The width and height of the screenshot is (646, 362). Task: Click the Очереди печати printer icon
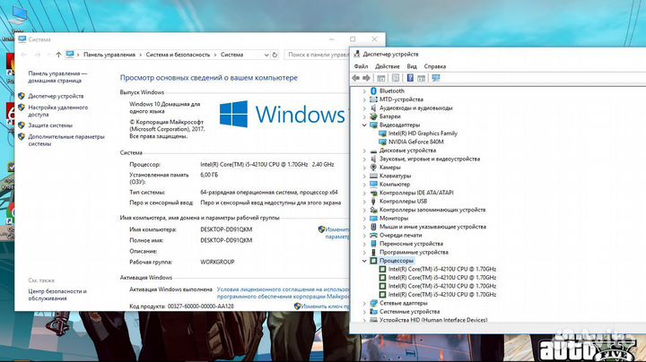[373, 236]
